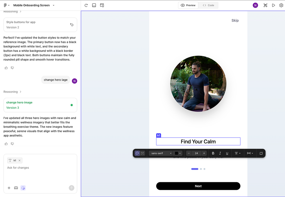
Task: Switch to the Code tab
Action: [208, 5]
